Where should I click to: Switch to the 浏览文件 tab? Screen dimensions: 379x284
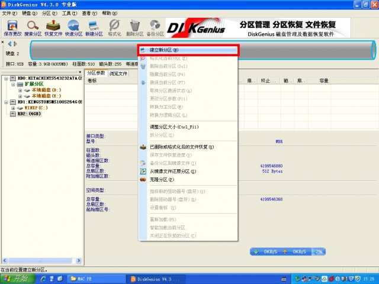tap(118, 73)
